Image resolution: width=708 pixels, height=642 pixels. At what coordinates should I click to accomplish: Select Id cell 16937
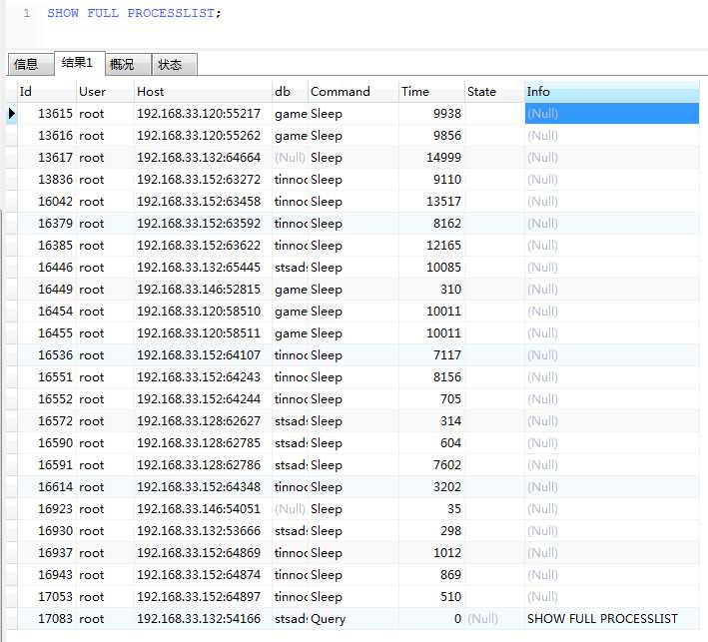point(47,553)
